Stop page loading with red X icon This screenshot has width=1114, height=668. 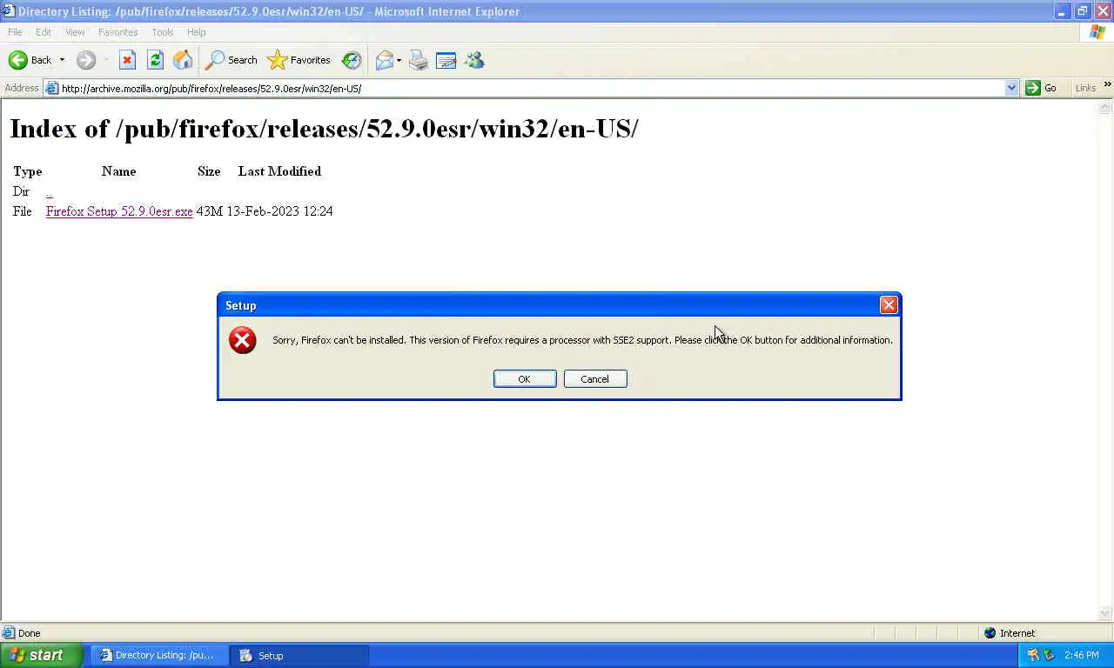click(127, 60)
